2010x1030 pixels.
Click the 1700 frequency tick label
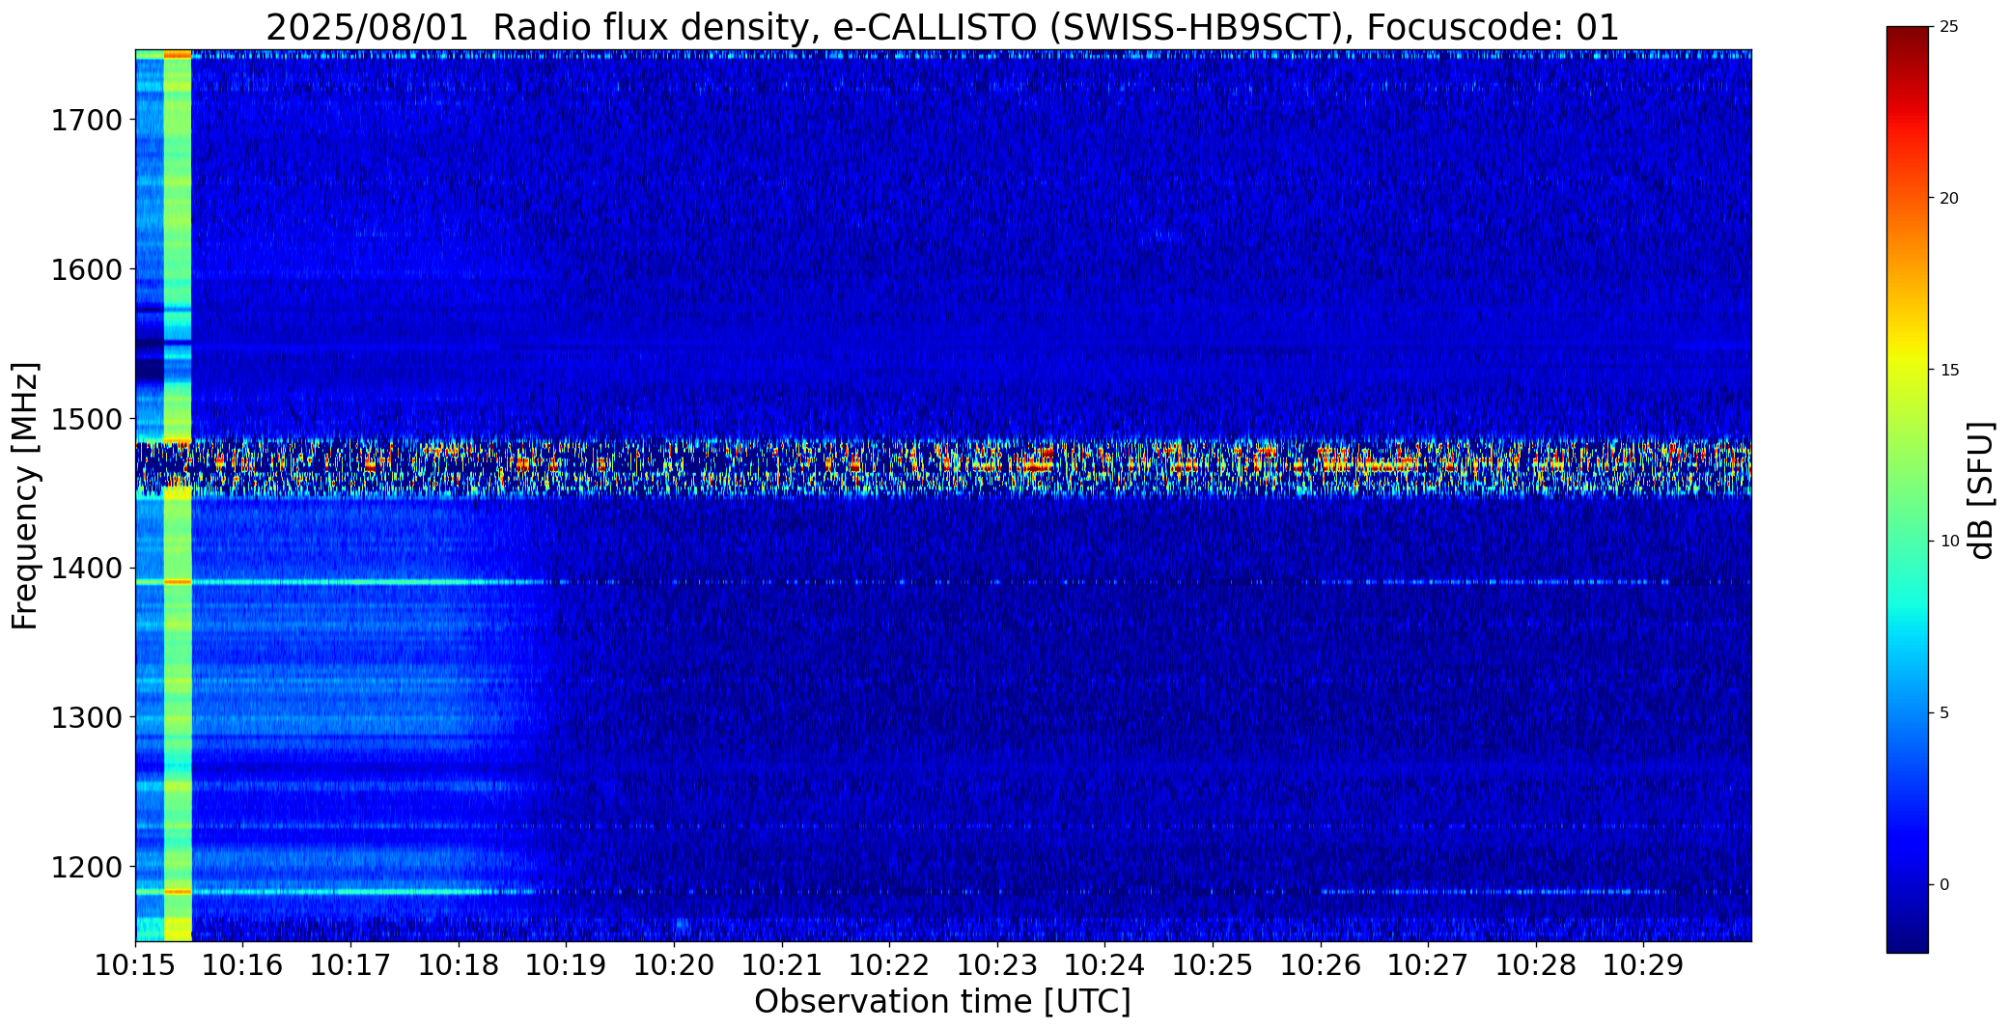[86, 121]
